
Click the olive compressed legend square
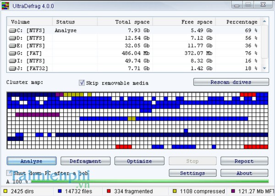(x=175, y=191)
